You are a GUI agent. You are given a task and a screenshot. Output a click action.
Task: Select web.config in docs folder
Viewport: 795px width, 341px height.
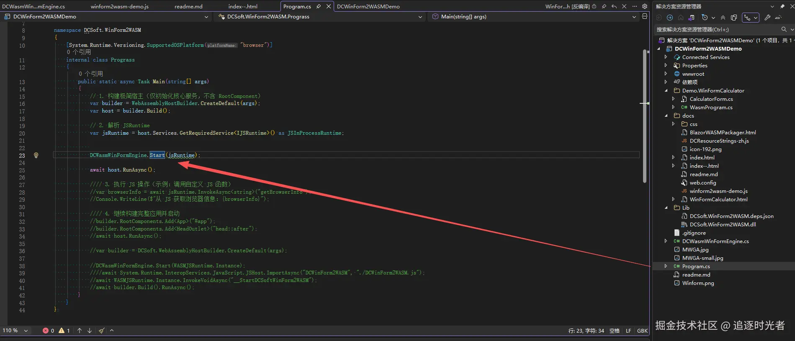tap(703, 182)
